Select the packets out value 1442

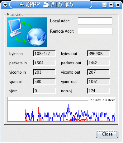pos(98,63)
